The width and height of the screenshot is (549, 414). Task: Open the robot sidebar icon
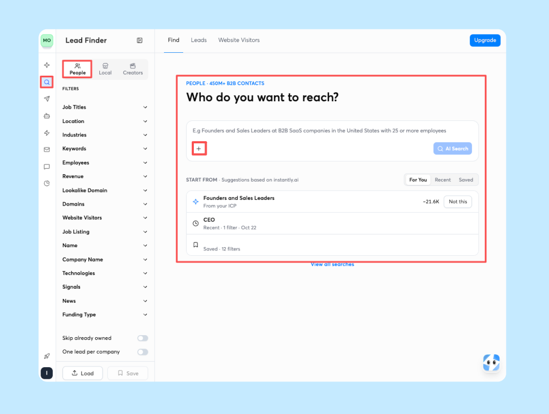pyautogui.click(x=47, y=116)
